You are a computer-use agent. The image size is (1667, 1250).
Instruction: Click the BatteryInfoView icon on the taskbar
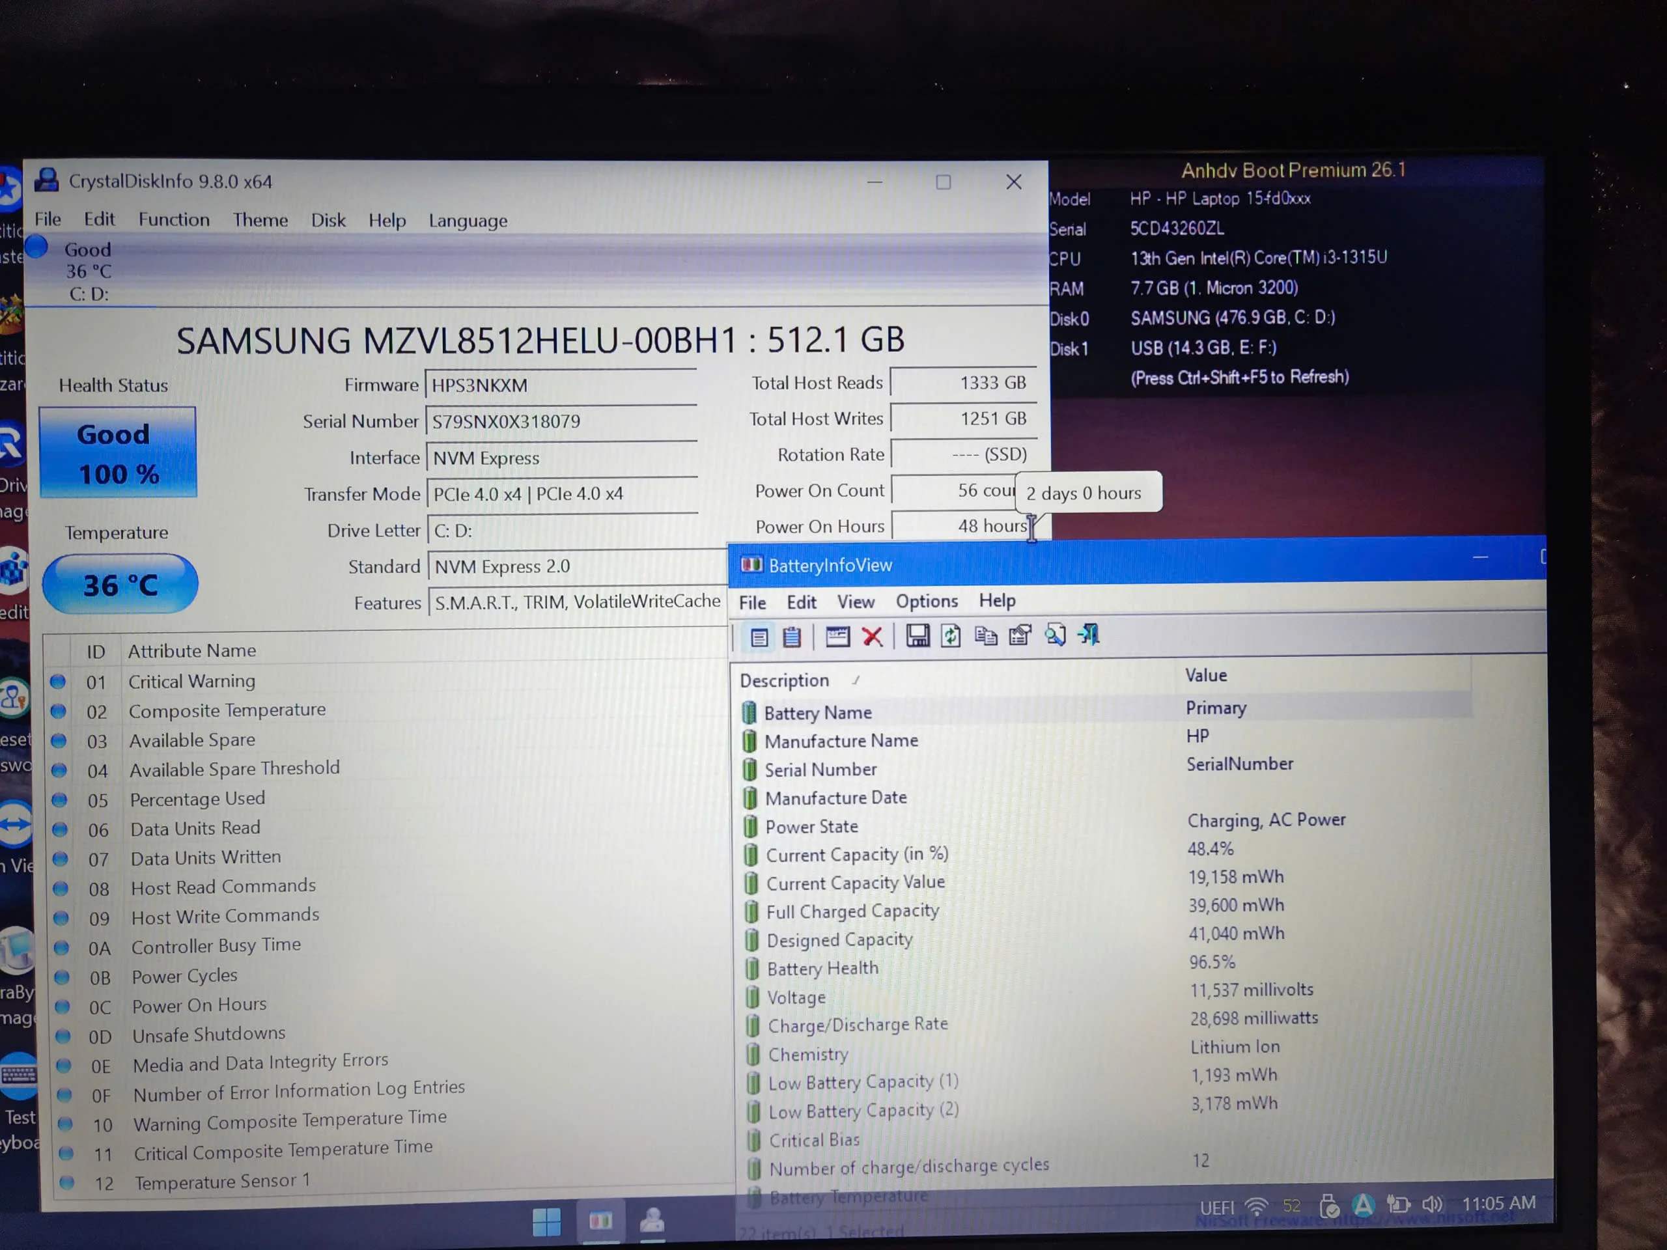tap(600, 1221)
